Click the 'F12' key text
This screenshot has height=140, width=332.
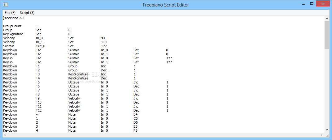point(39,110)
